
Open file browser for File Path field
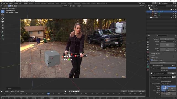(173, 77)
